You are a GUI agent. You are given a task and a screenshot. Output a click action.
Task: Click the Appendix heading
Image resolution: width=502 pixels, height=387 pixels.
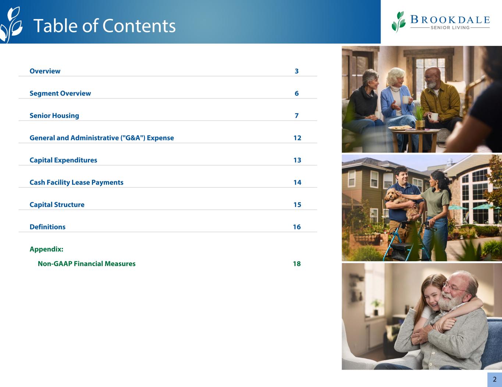tap(46, 249)
